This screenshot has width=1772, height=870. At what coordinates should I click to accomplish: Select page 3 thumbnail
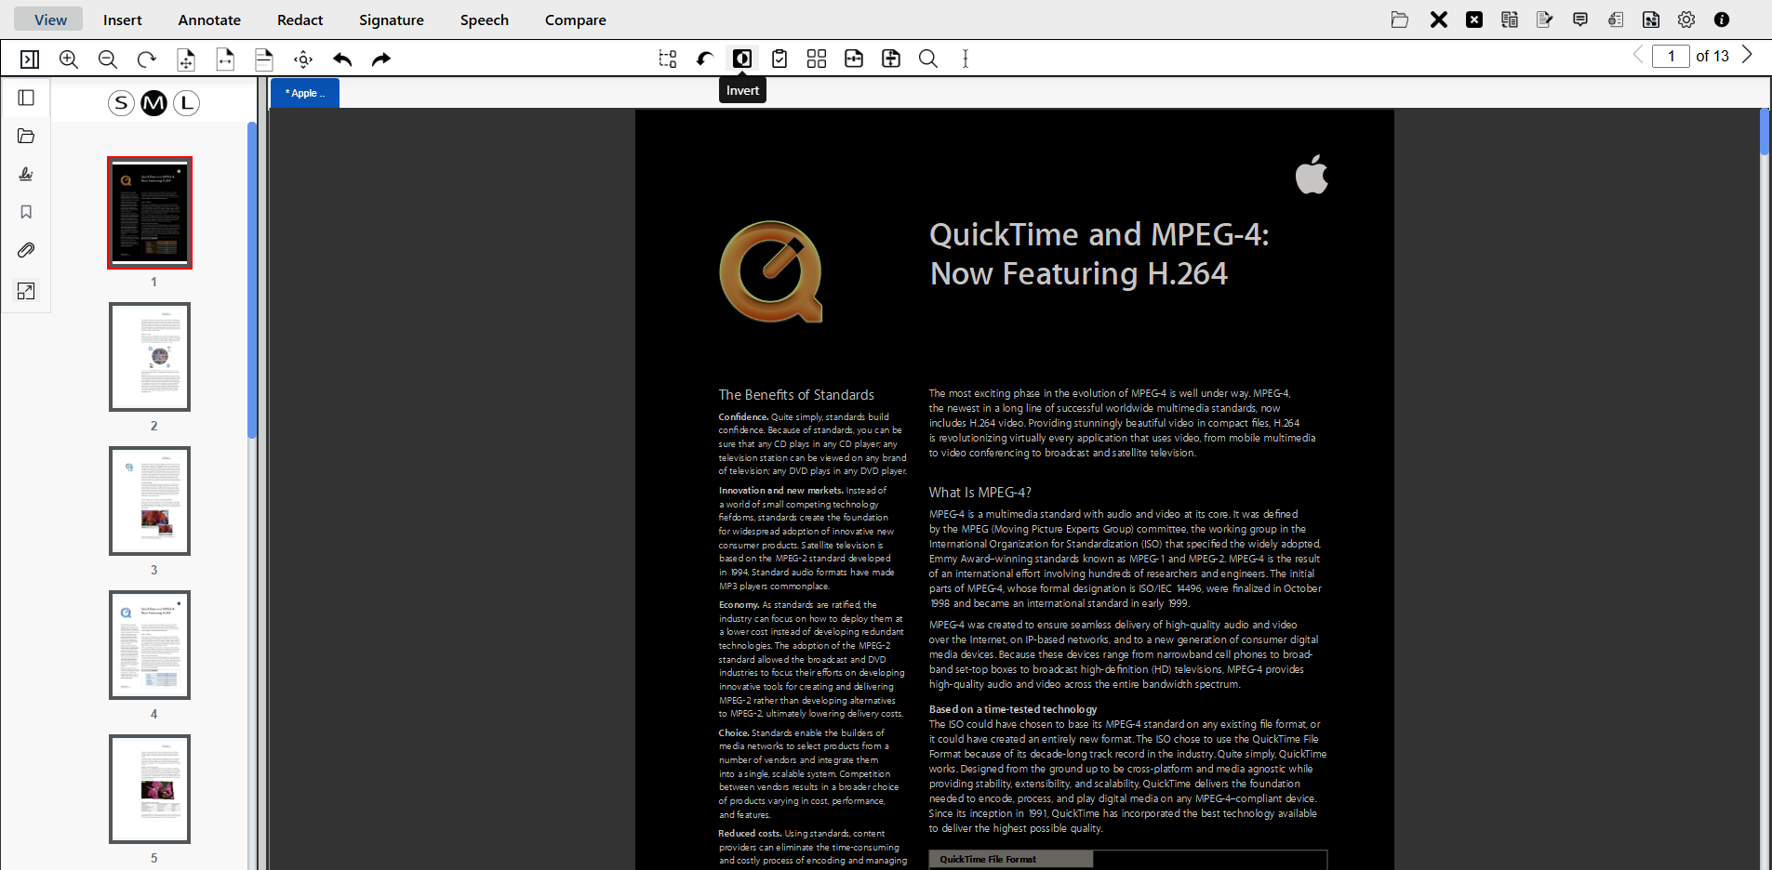coord(150,501)
